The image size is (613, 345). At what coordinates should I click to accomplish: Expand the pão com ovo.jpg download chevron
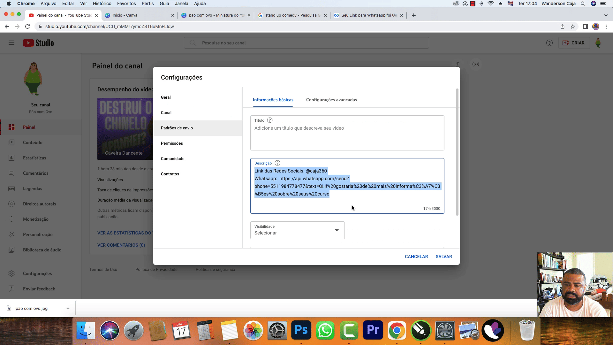coord(68,308)
